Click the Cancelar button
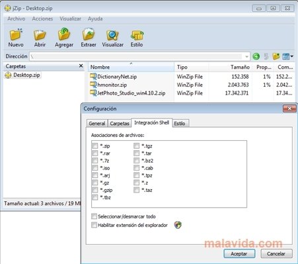Viewport: 298px width, 264px height. coord(276,253)
